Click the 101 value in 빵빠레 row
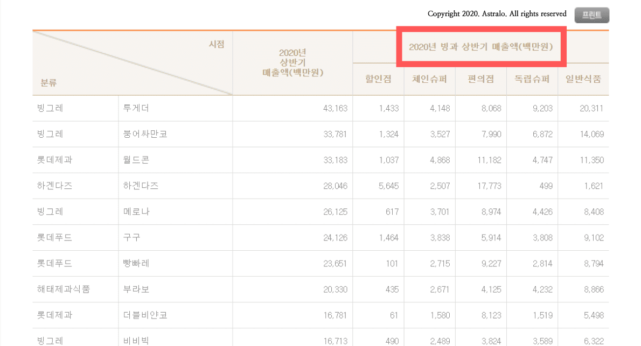Viewport: 641px width, 346px height. (x=392, y=264)
